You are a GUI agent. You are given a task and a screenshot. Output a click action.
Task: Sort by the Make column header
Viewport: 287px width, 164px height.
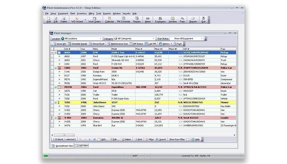102,49
